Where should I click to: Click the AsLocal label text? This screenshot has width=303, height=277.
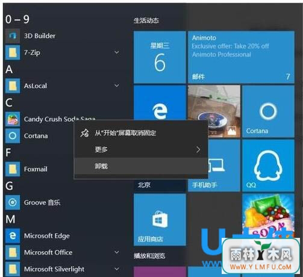tap(36, 86)
